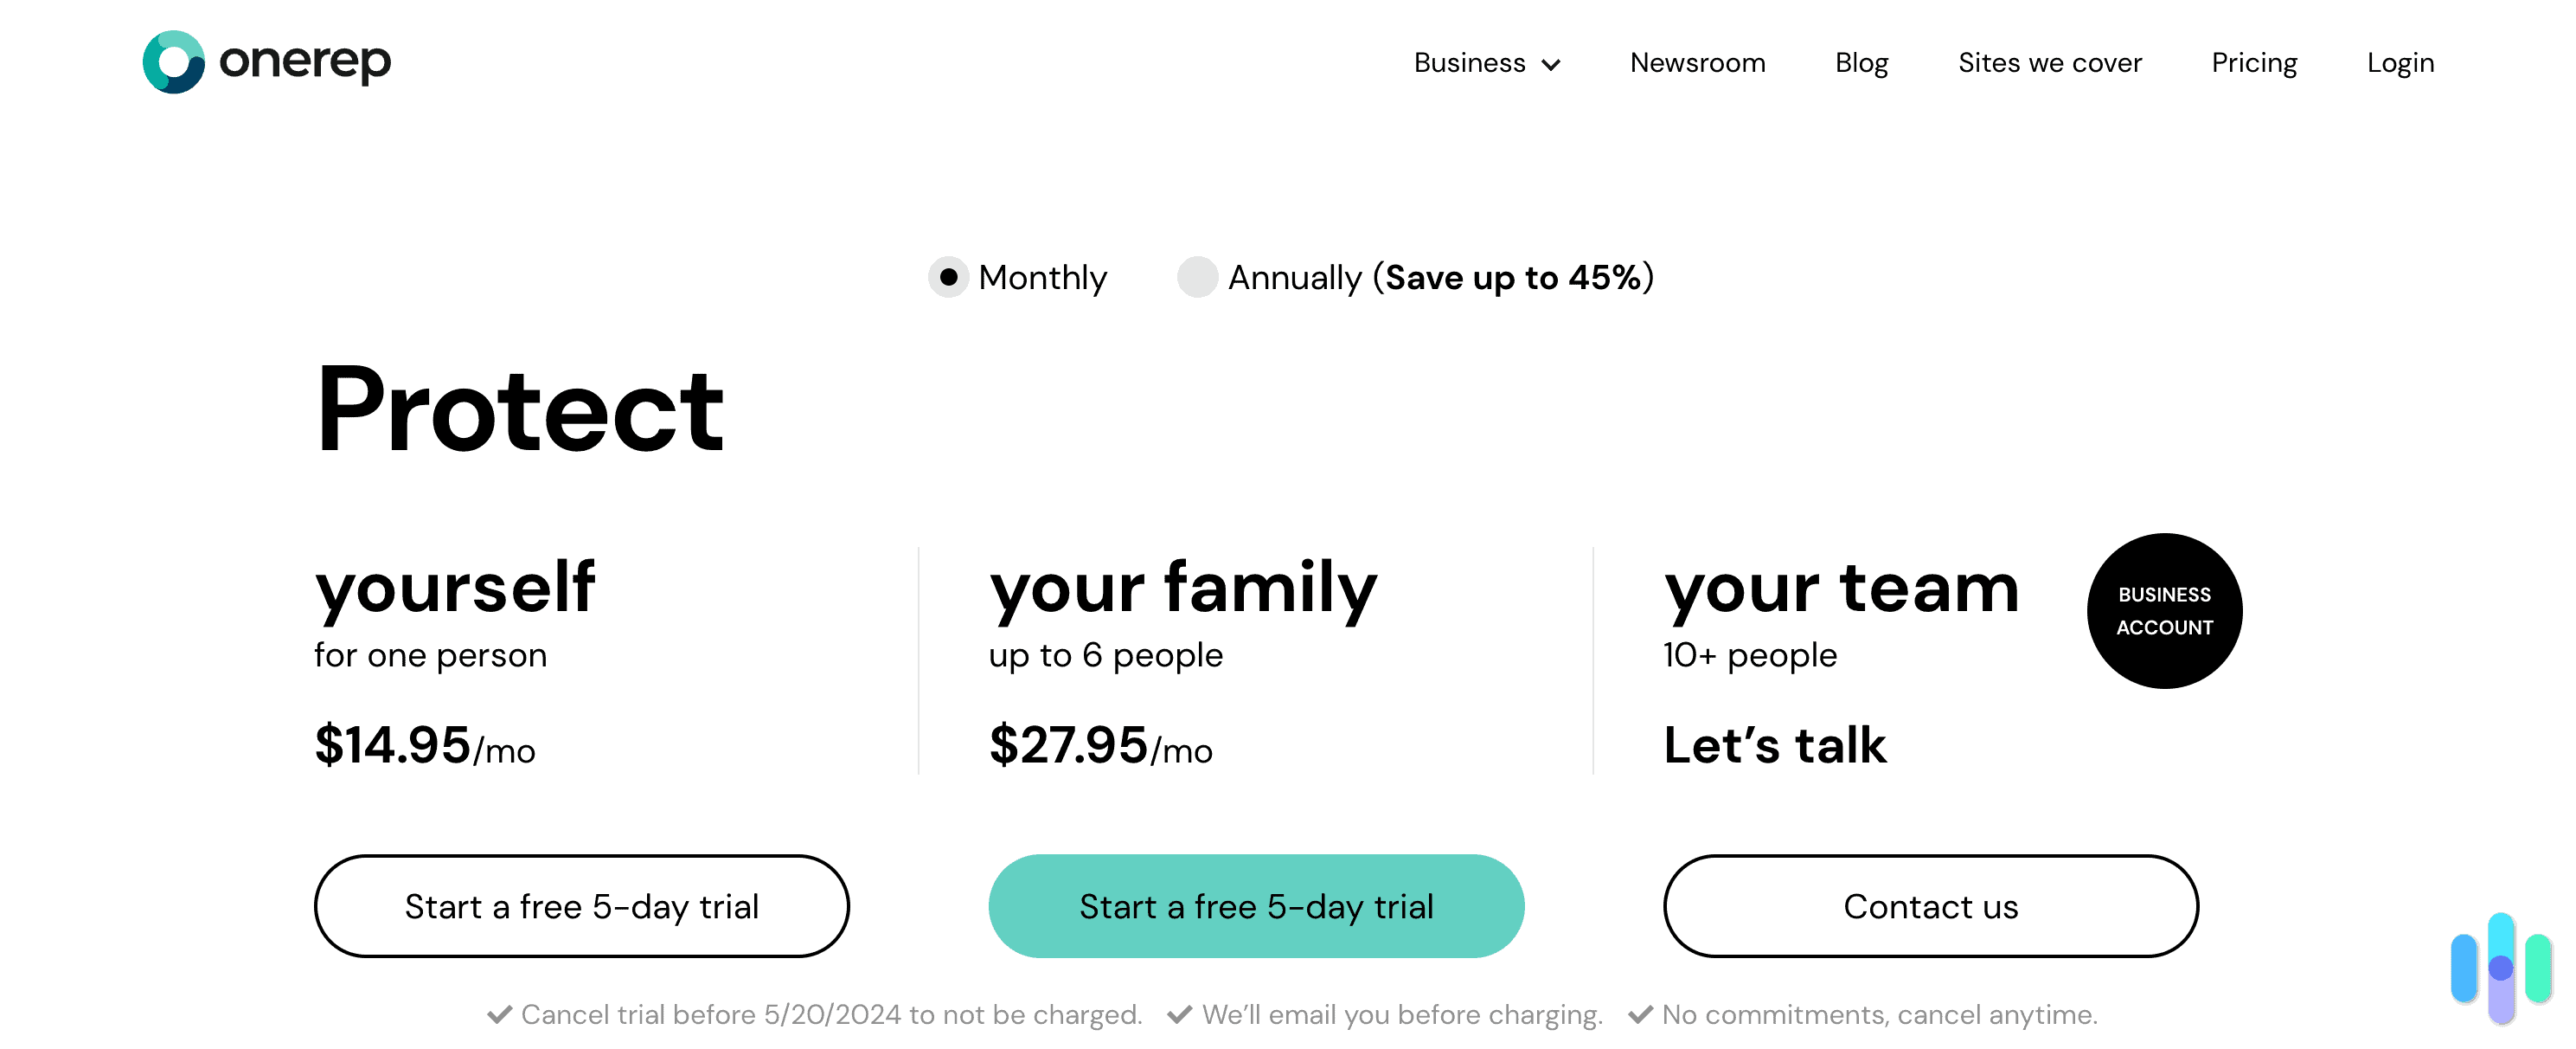Start a free trial for the yourself plan
This screenshot has height=1049, width=2576.
(x=581, y=906)
